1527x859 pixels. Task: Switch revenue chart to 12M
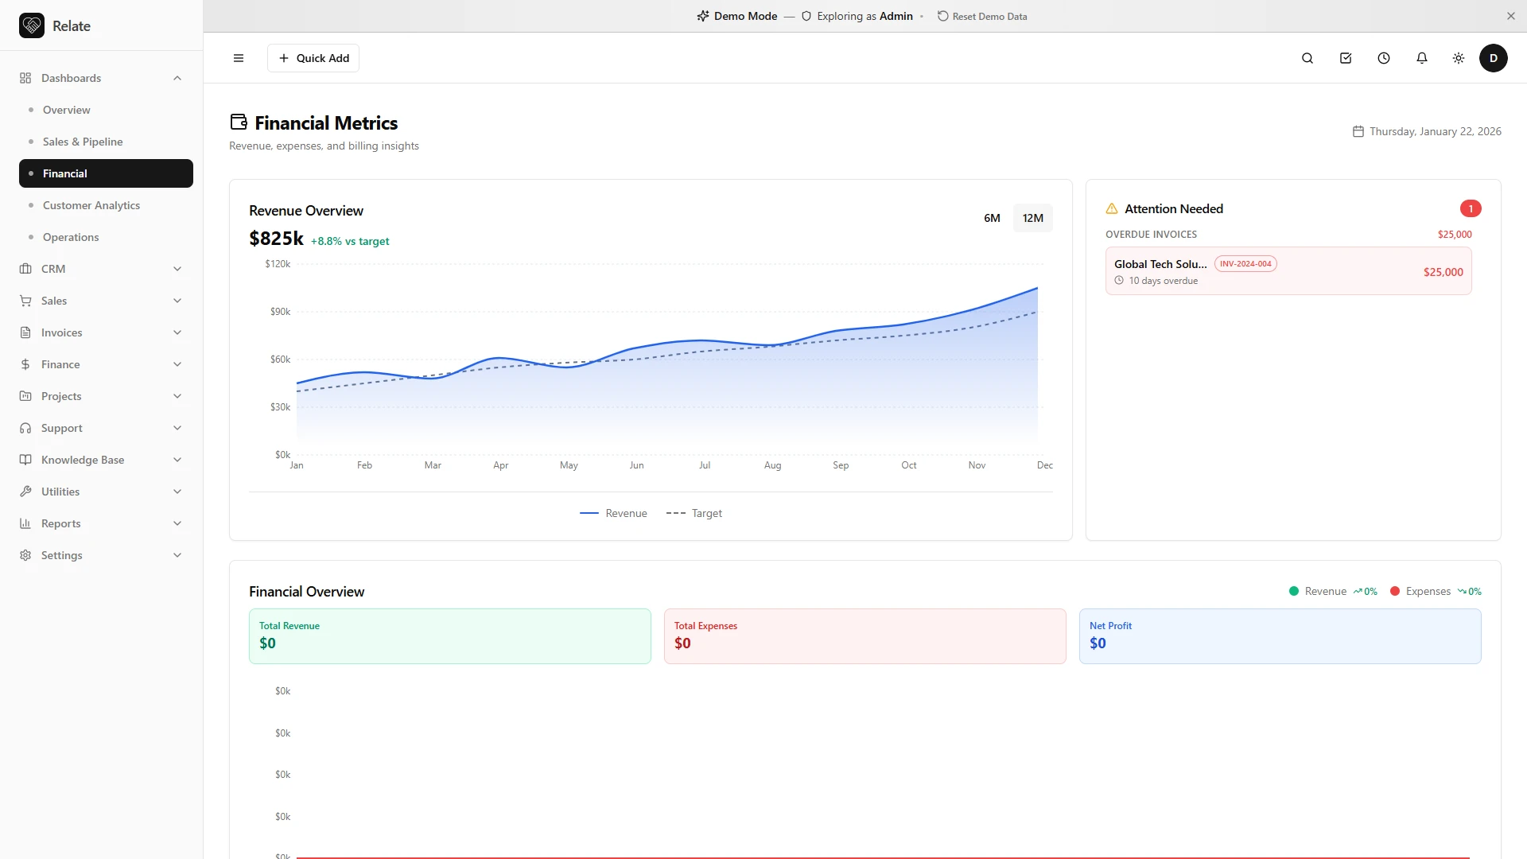1033,218
